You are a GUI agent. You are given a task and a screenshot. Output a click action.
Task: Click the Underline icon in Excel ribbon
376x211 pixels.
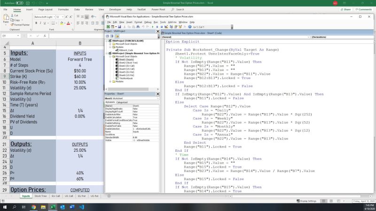click(x=44, y=23)
